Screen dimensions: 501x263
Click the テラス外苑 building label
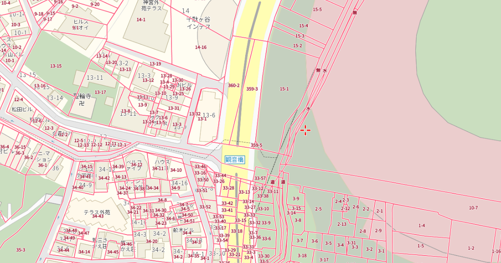[x=97, y=212]
